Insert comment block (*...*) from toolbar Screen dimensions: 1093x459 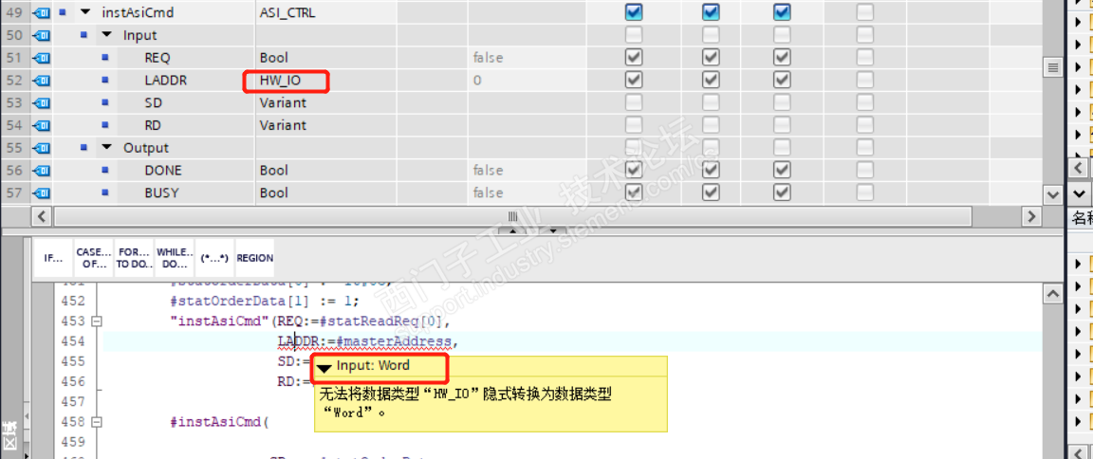[x=214, y=258]
